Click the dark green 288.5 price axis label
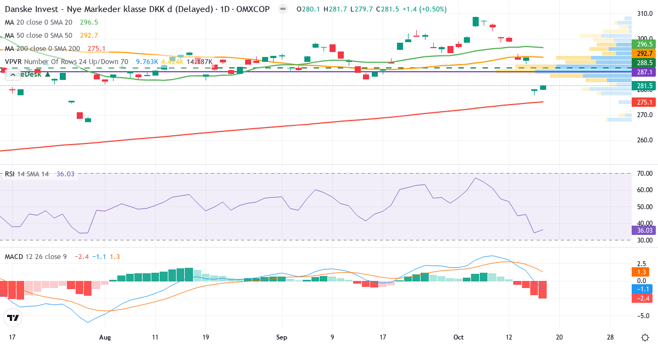This screenshot has height=345, width=658. [x=644, y=63]
